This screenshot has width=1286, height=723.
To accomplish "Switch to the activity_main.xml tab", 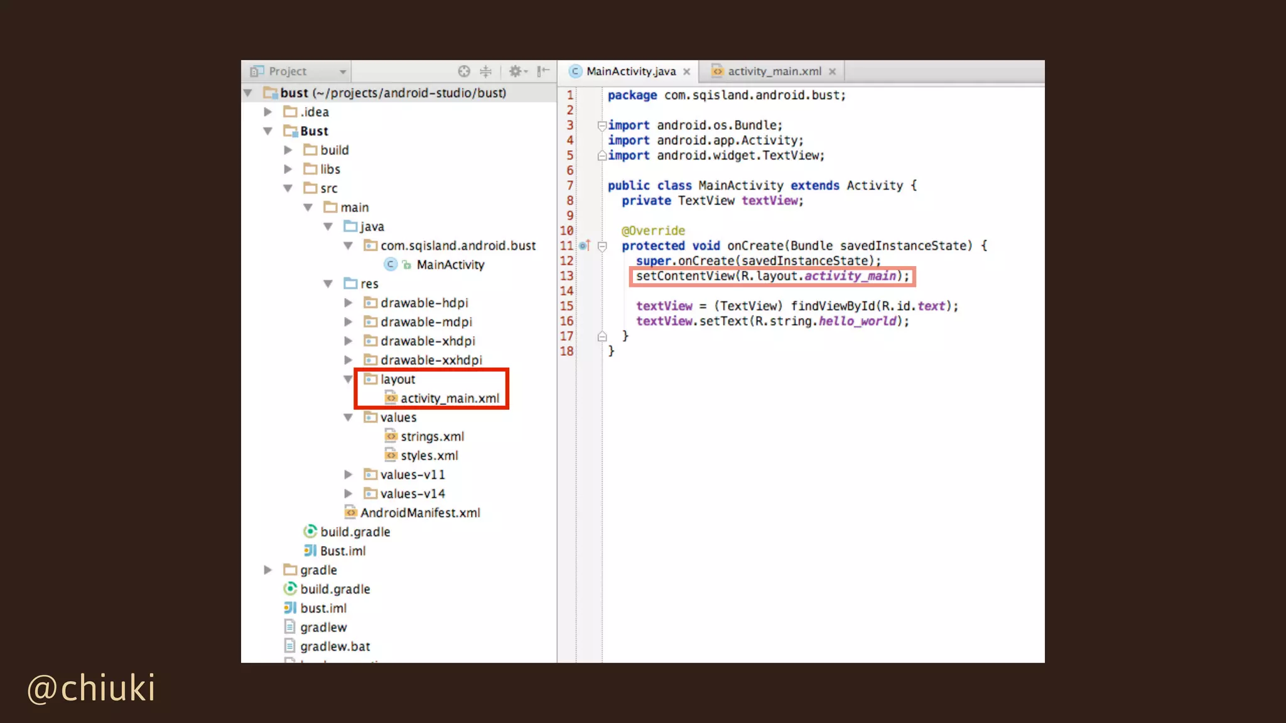I will click(x=774, y=72).
